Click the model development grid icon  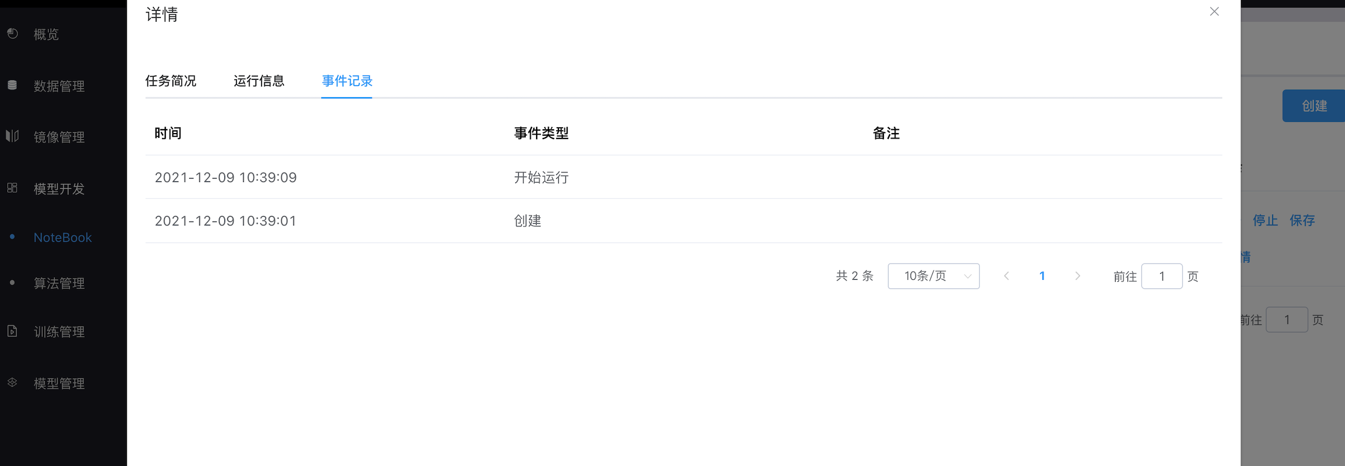(13, 188)
